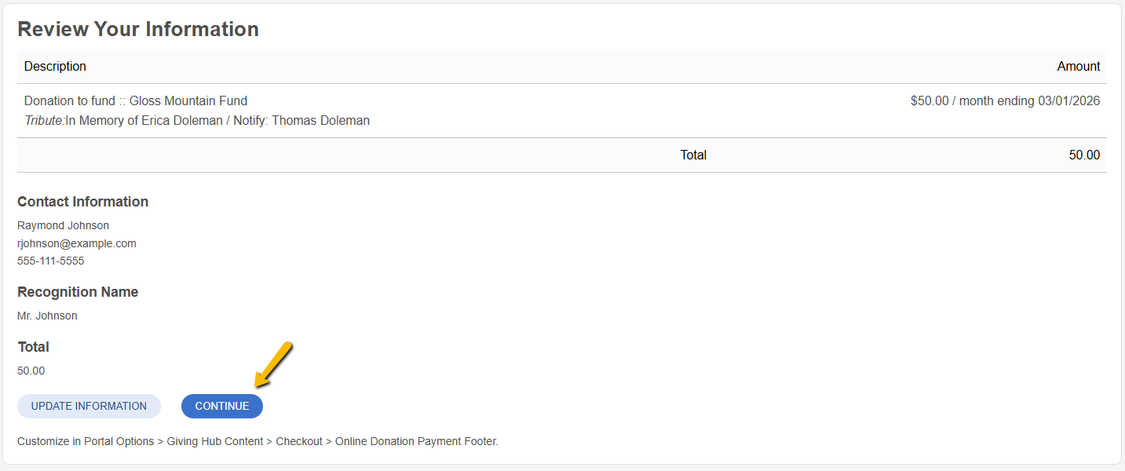The height and width of the screenshot is (471, 1125).
Task: Click the tribute line for Erica Doleman
Action: tap(197, 121)
